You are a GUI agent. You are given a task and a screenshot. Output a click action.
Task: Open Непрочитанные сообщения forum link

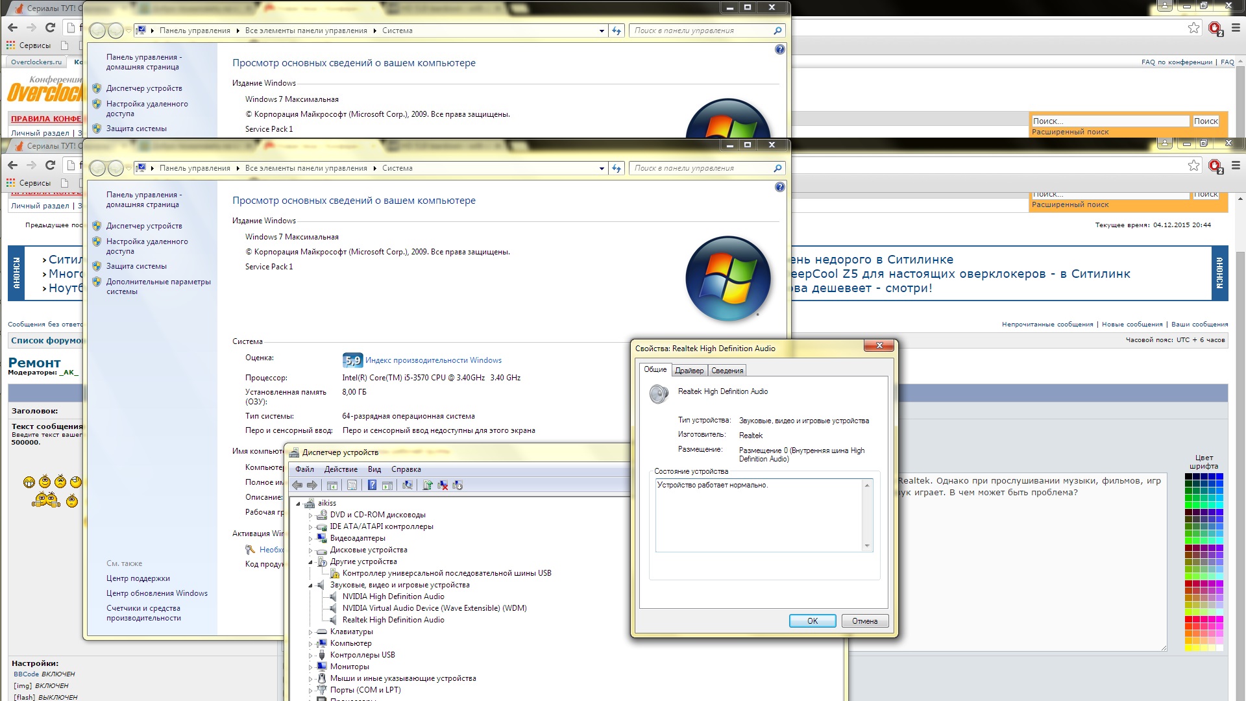tap(1047, 325)
